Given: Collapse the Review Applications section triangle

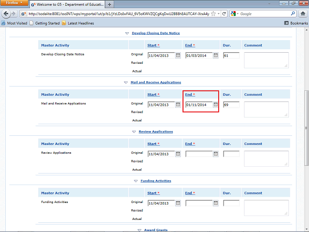Looking at the screenshot, I should pyautogui.click(x=134, y=131).
